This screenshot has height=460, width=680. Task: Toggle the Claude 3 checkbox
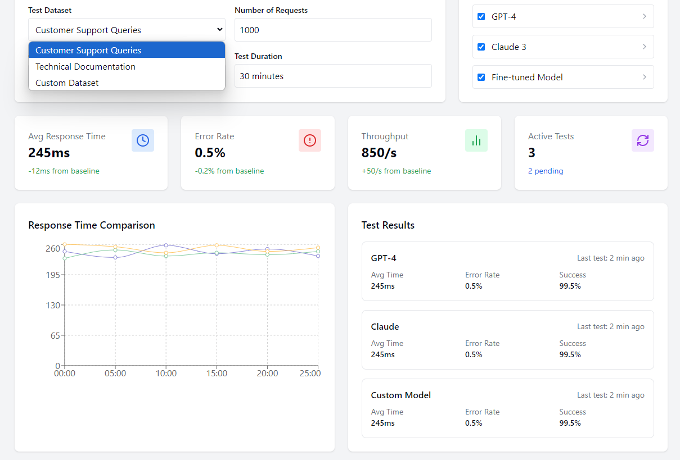481,47
